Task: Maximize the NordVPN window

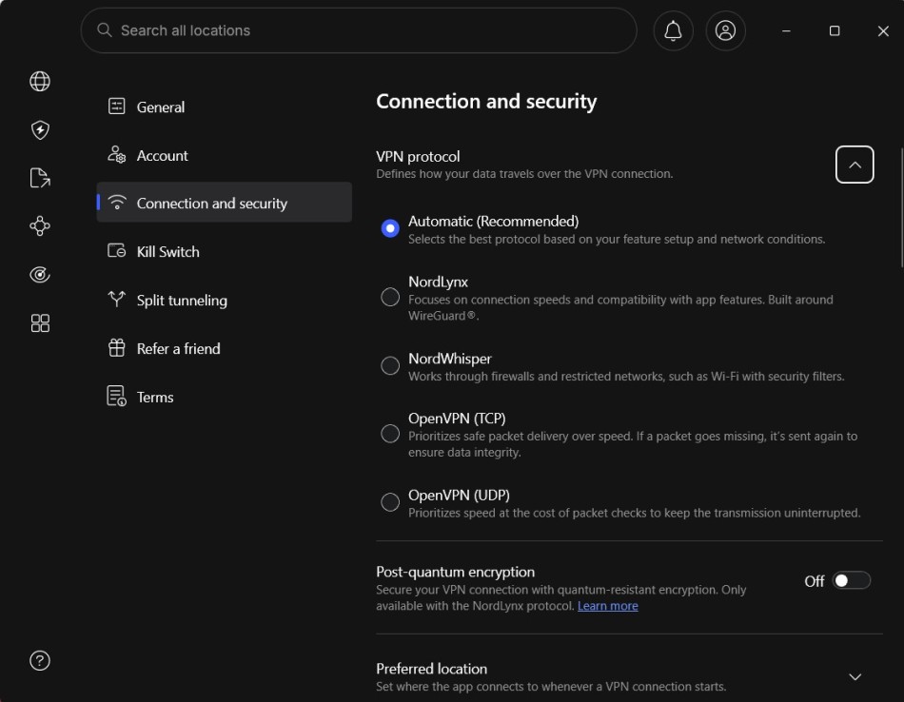Action: pyautogui.click(x=835, y=30)
